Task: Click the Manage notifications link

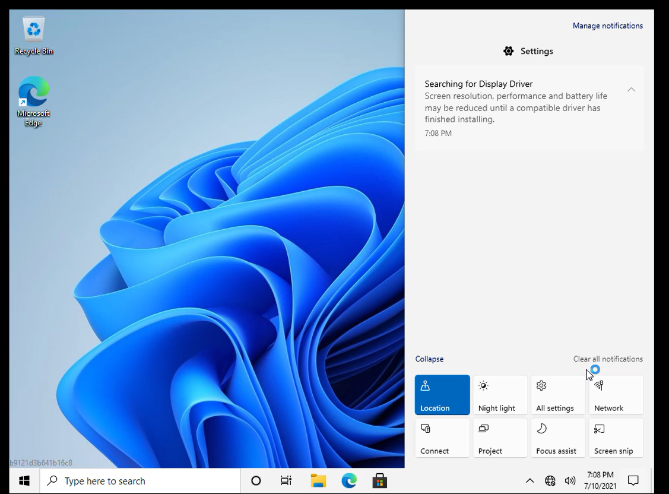Action: pos(607,26)
